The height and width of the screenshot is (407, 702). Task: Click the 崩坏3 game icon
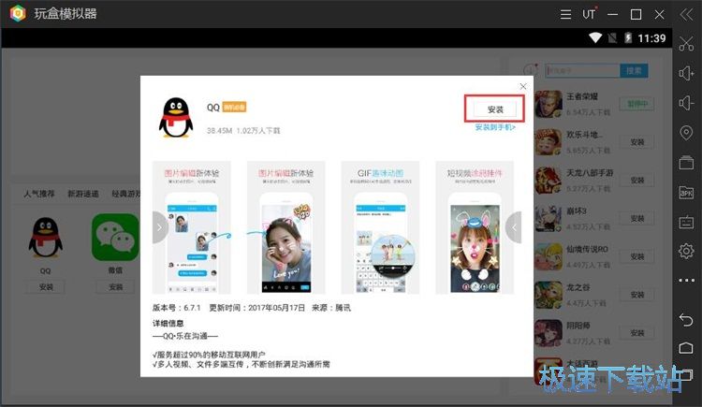tap(548, 219)
